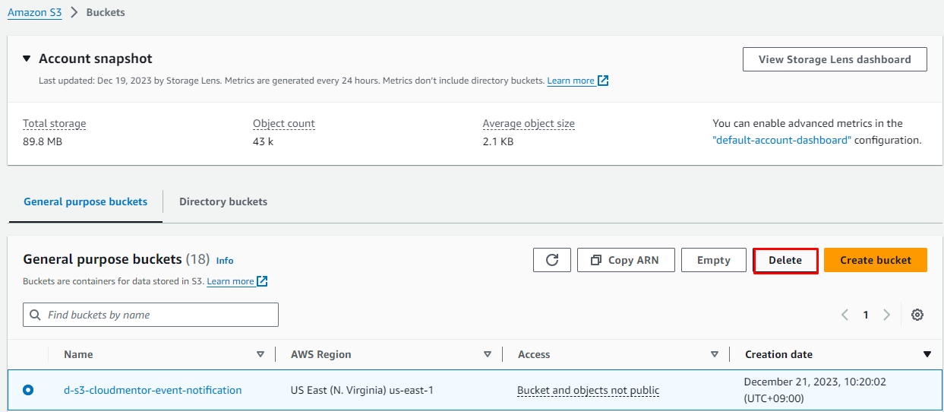This screenshot has width=944, height=412.
Task: Open table preferences gear icon
Action: tap(917, 315)
